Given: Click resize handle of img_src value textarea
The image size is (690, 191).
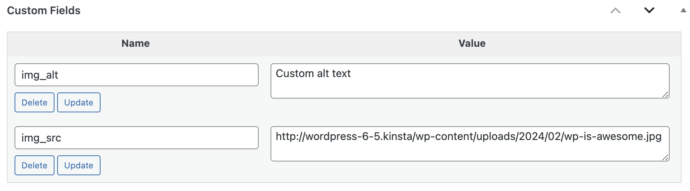Looking at the screenshot, I should tap(665, 158).
